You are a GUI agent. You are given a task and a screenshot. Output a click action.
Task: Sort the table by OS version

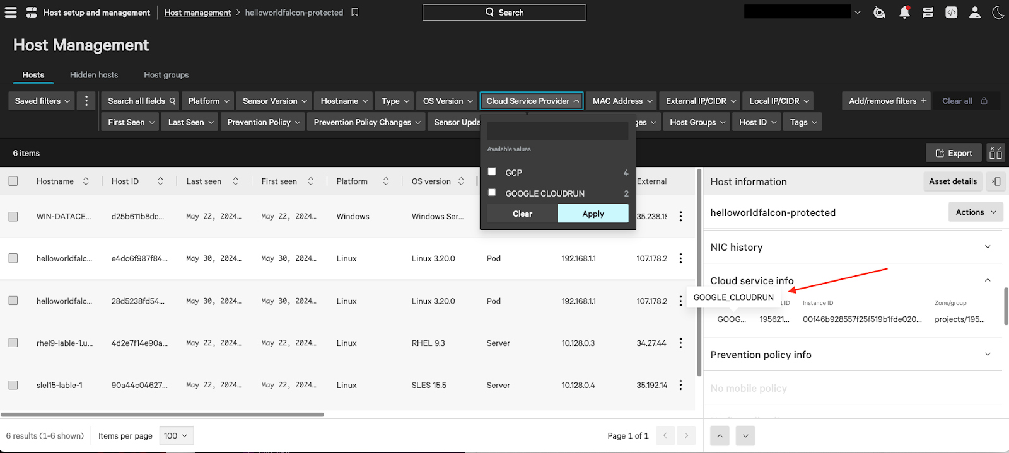(461, 181)
